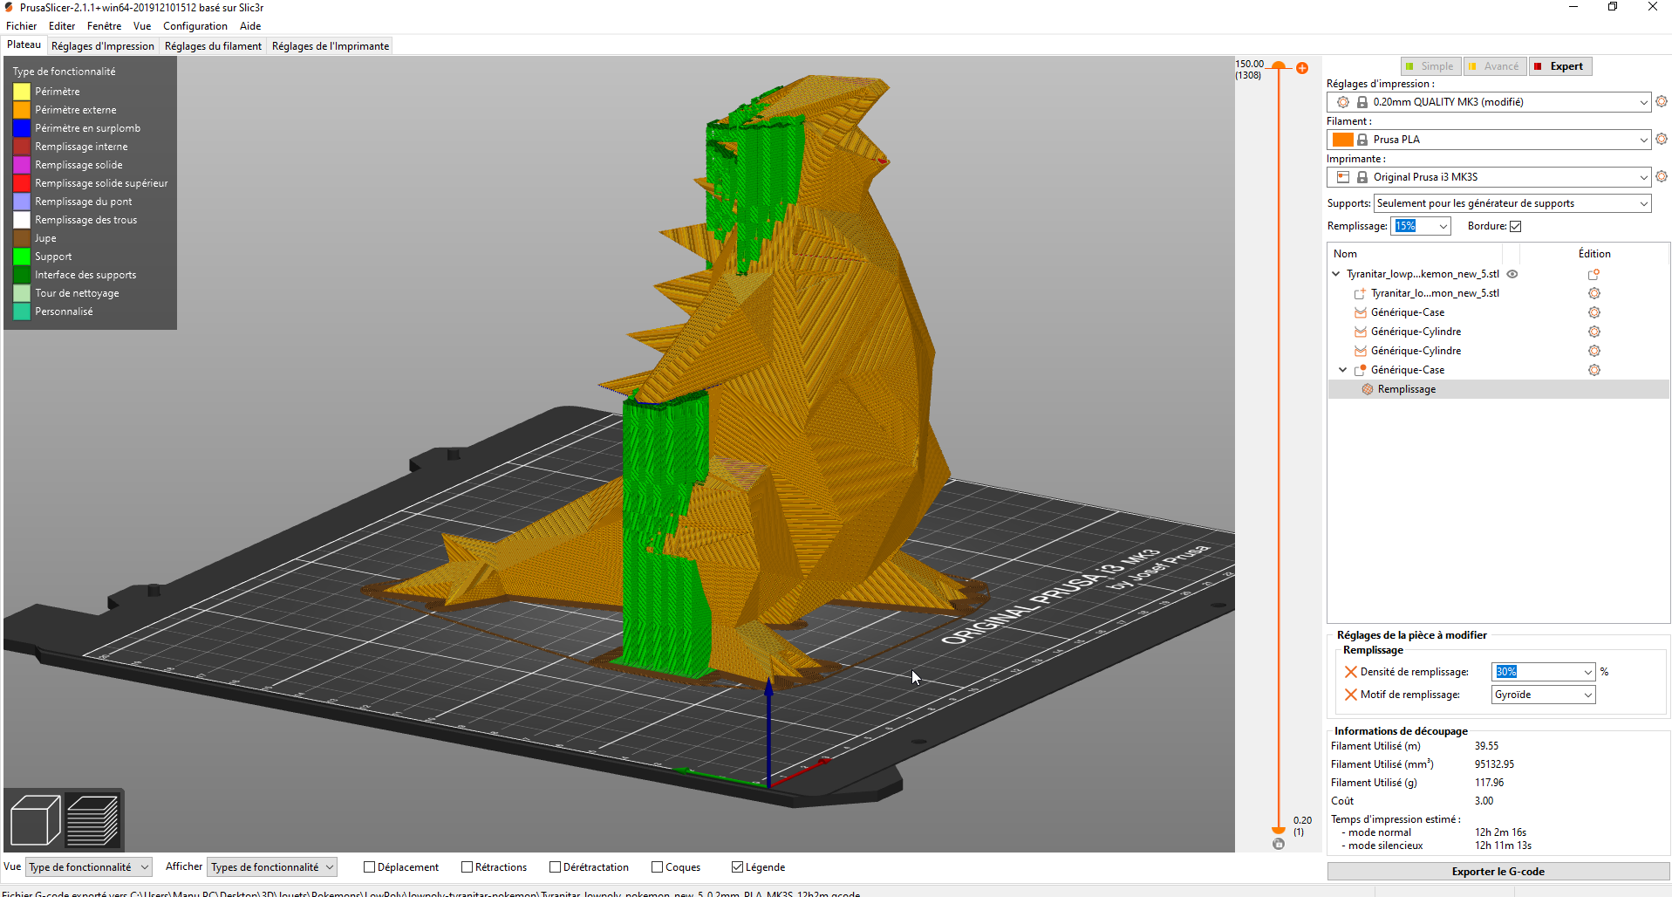Open the Aide menu
1672x897 pixels.
(250, 26)
